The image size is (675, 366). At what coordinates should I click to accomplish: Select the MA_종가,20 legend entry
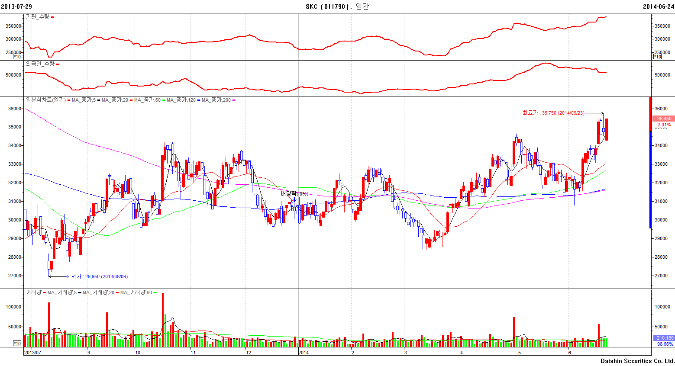tap(115, 100)
